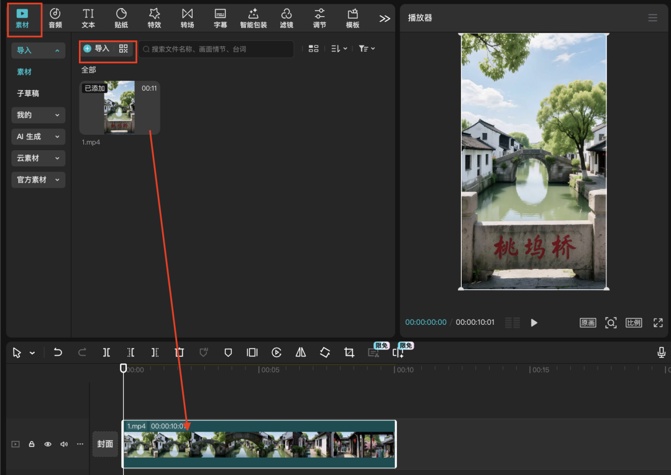The height and width of the screenshot is (475, 671).
Task: Switch to the 转场 transitions tab
Action: point(187,18)
